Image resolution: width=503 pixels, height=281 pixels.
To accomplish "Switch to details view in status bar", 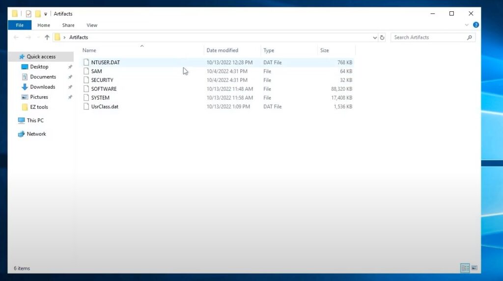I will [465, 268].
